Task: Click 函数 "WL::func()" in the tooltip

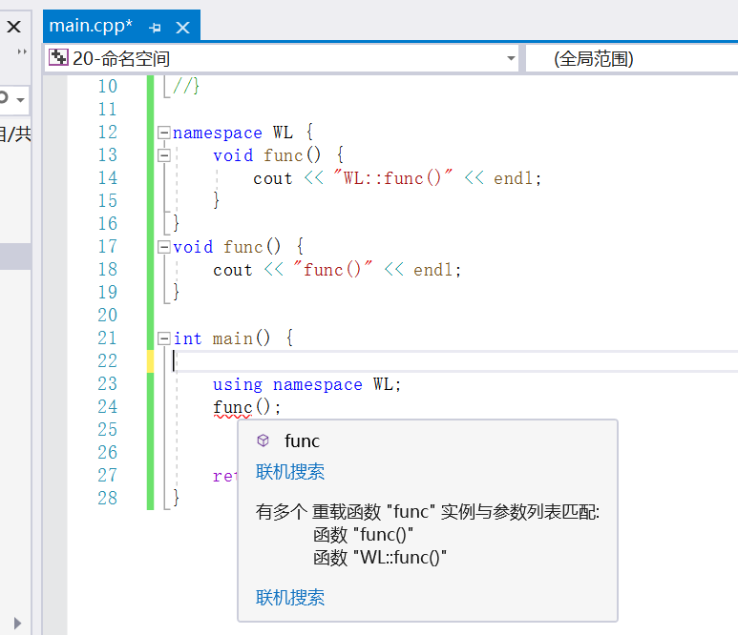Action: pyautogui.click(x=379, y=558)
